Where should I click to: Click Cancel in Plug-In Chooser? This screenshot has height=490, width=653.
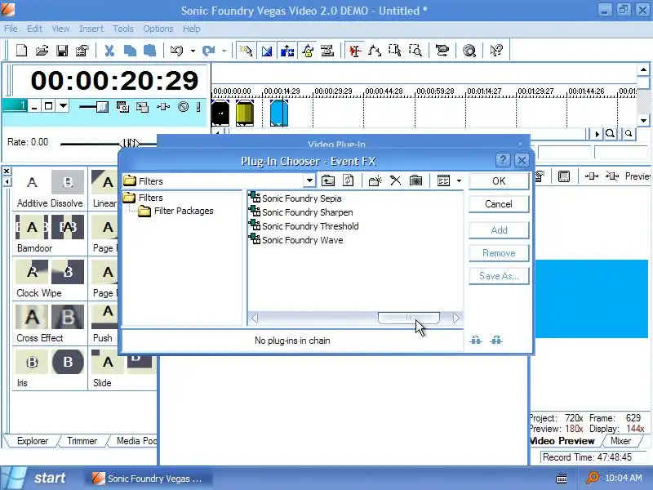499,204
